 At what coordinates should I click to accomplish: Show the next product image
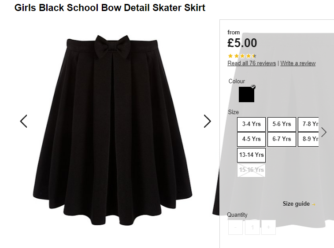click(207, 121)
